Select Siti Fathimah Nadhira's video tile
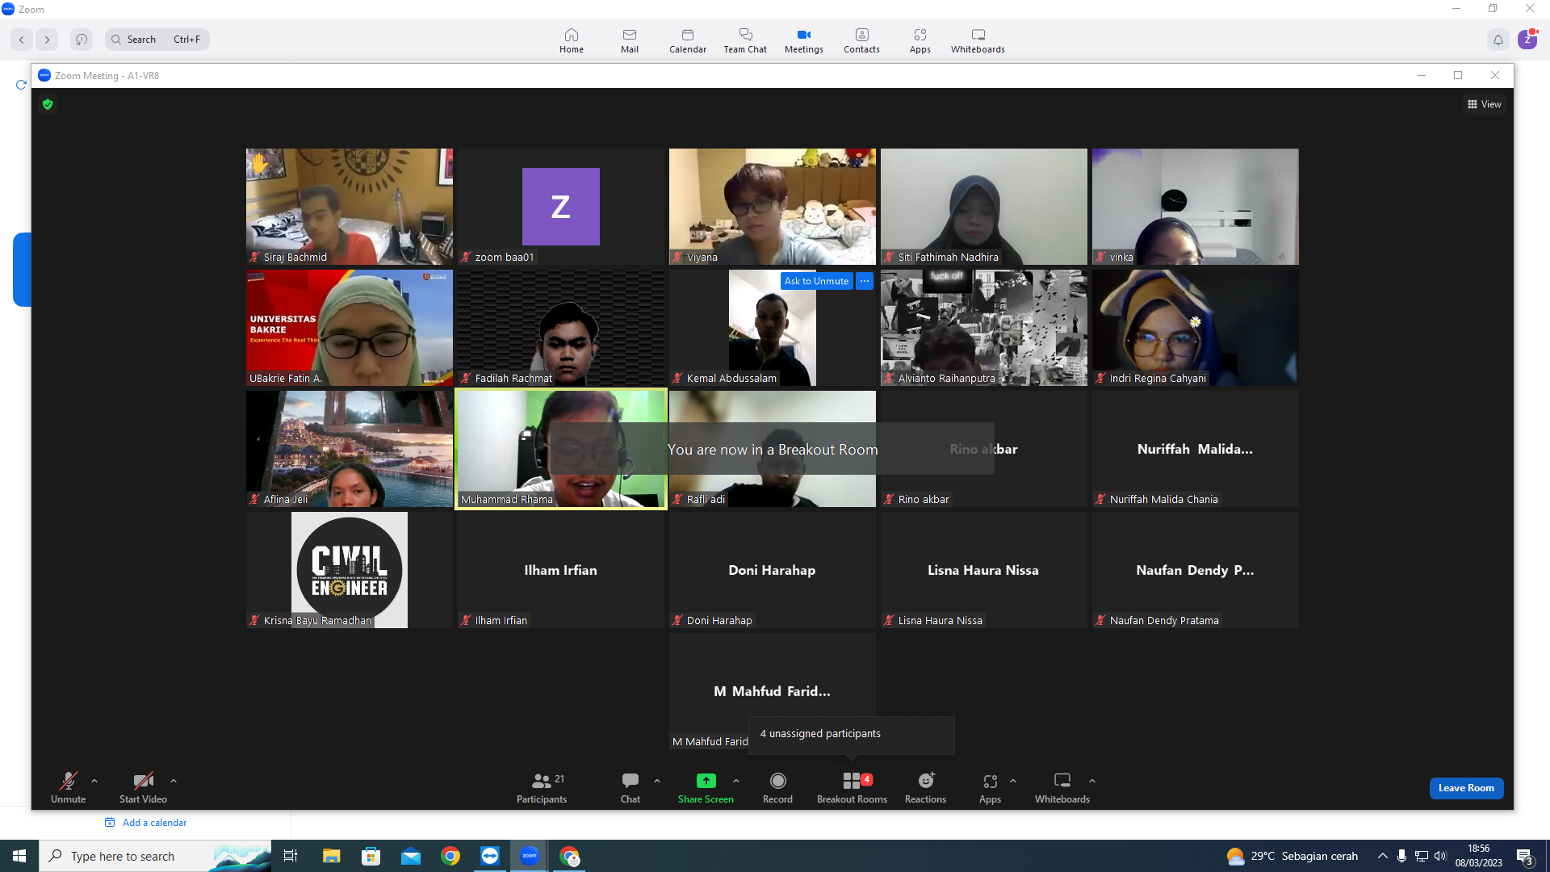 point(984,207)
